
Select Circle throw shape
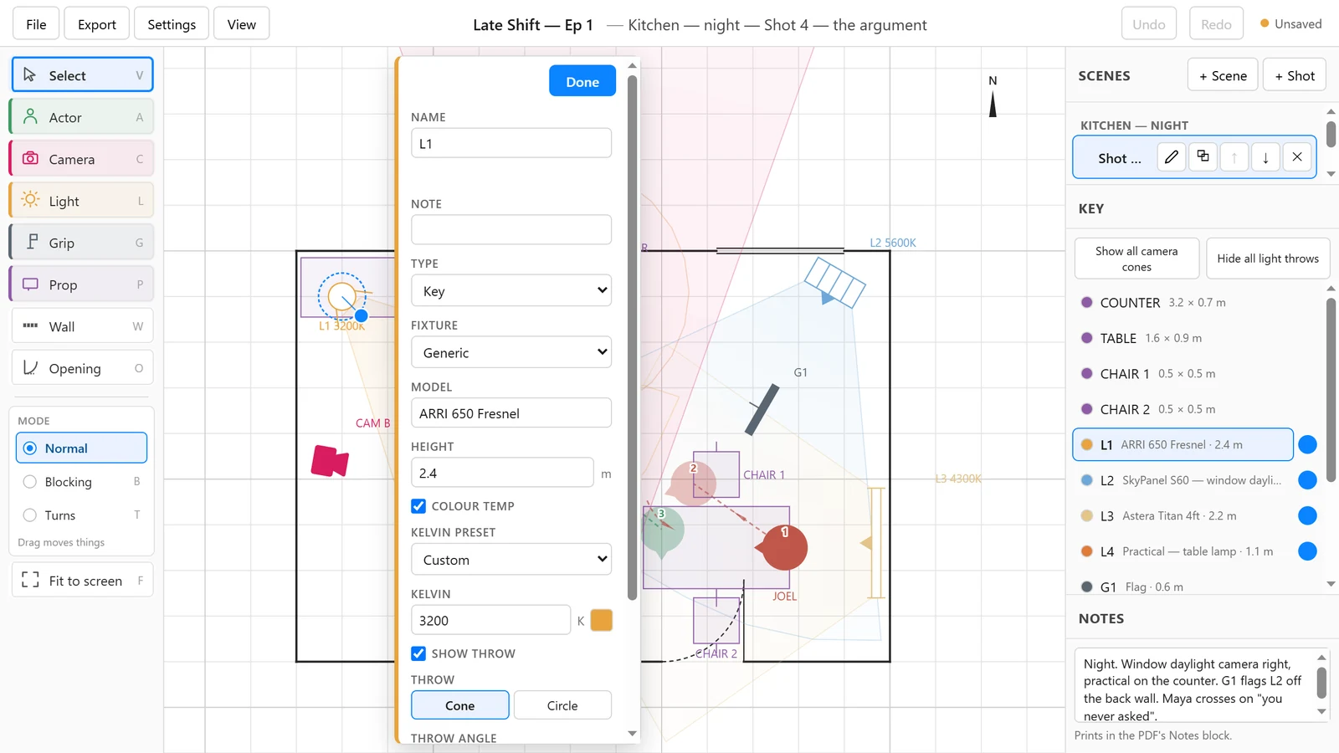pyautogui.click(x=562, y=705)
